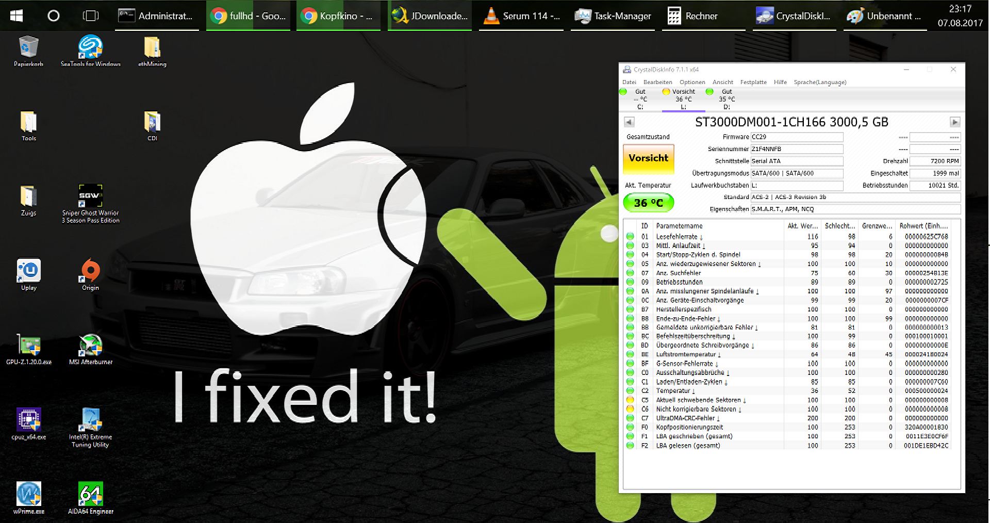Launch Intel Extreme Tuning Utility icon
The height and width of the screenshot is (523, 990).
click(x=90, y=428)
